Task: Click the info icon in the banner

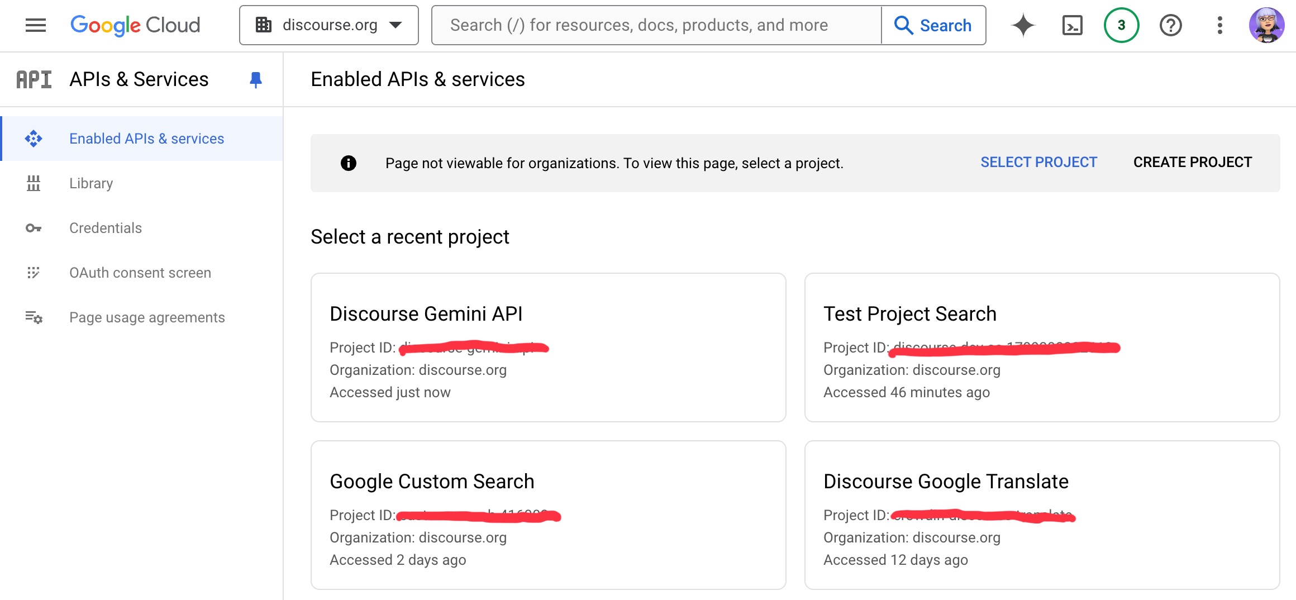Action: tap(349, 163)
